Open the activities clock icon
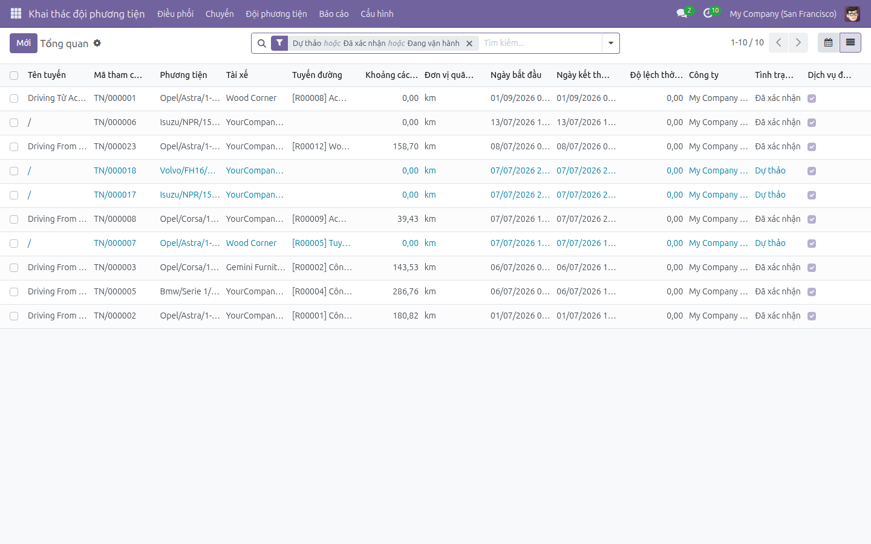The height and width of the screenshot is (544, 871). tap(708, 13)
